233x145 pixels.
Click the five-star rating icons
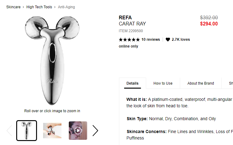pos(129,40)
